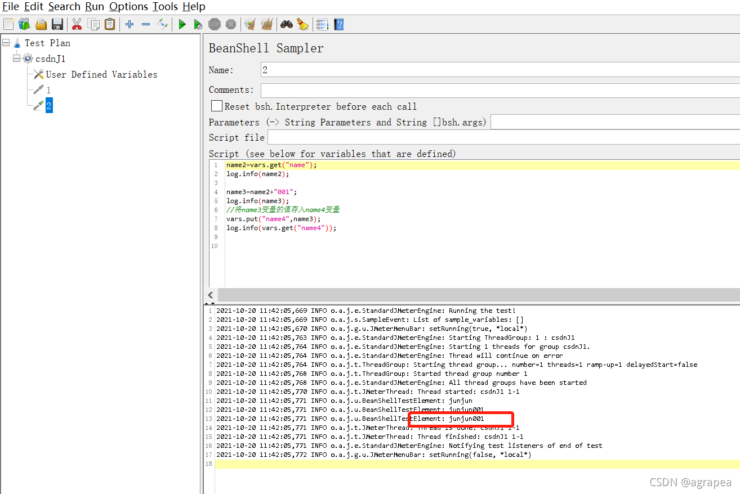Click log line 'setRunning(false, *local*)'
The width and height of the screenshot is (740, 494).
click(374, 455)
